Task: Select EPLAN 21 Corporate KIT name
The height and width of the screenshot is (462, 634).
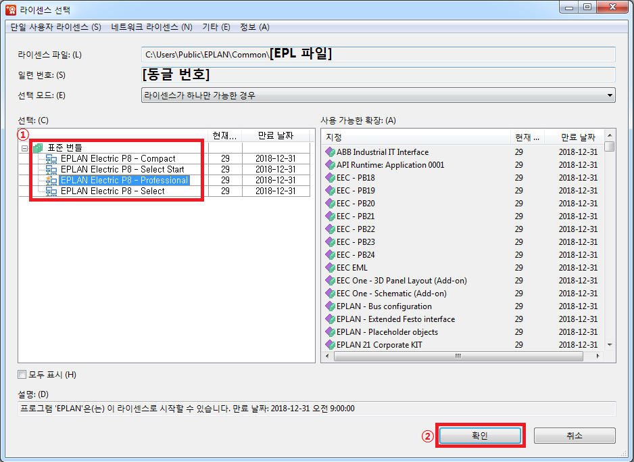Action: tap(379, 345)
